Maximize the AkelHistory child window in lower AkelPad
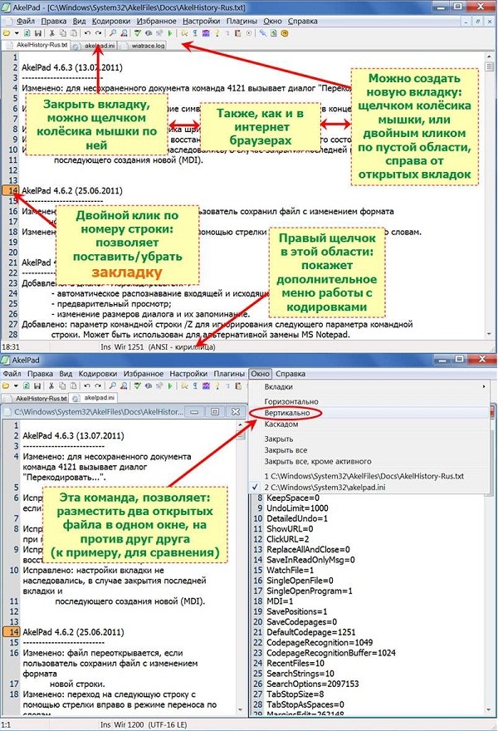The height and width of the screenshot is (731, 498). click(x=214, y=412)
